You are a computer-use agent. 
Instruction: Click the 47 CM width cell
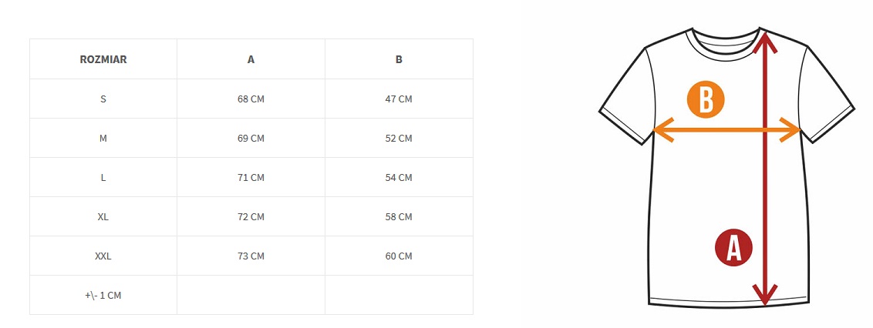399,99
